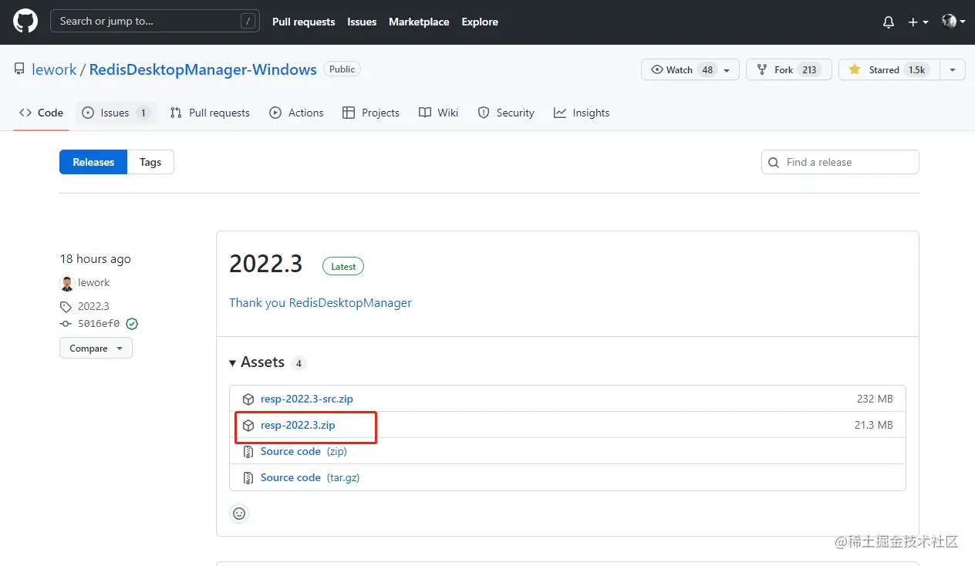Focus the Search or jump to field
Viewport: 975px width, 566px height.
pos(154,22)
